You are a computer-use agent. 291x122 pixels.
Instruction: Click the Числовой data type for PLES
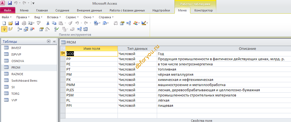point(137,90)
